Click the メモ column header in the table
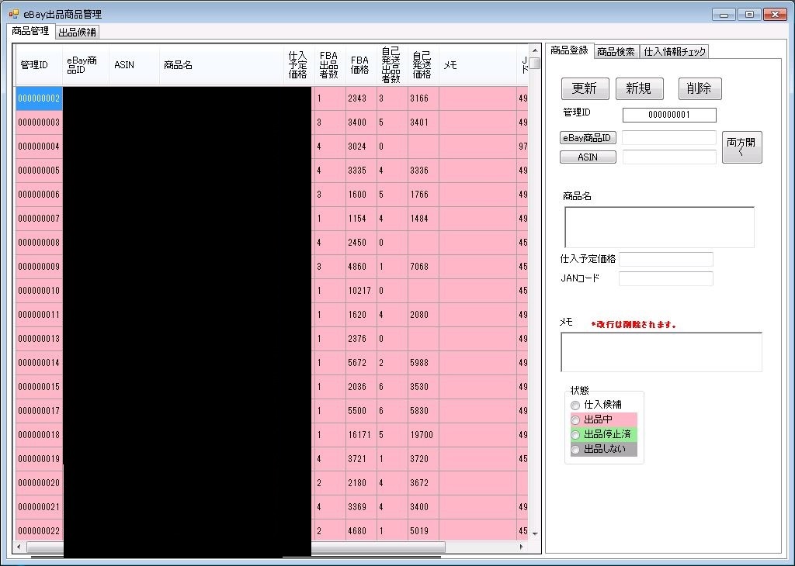The image size is (795, 566). point(477,65)
